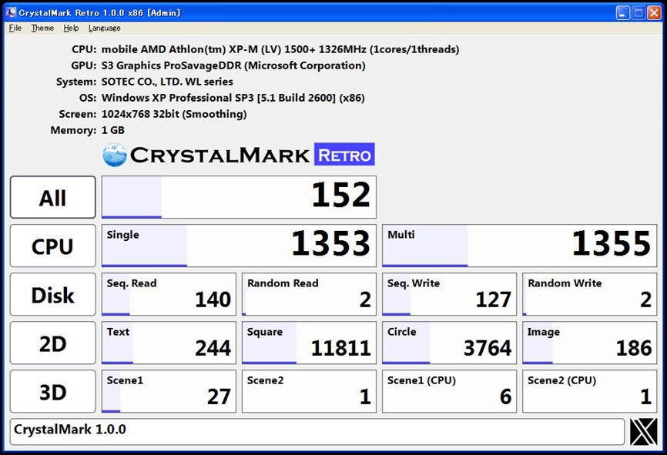The image size is (667, 455).
Task: Open the Theme menu
Action: coord(42,28)
